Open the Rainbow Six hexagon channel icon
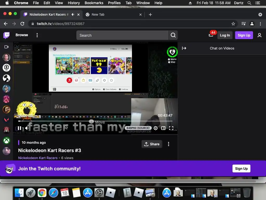266x200 pixels. coord(6,68)
